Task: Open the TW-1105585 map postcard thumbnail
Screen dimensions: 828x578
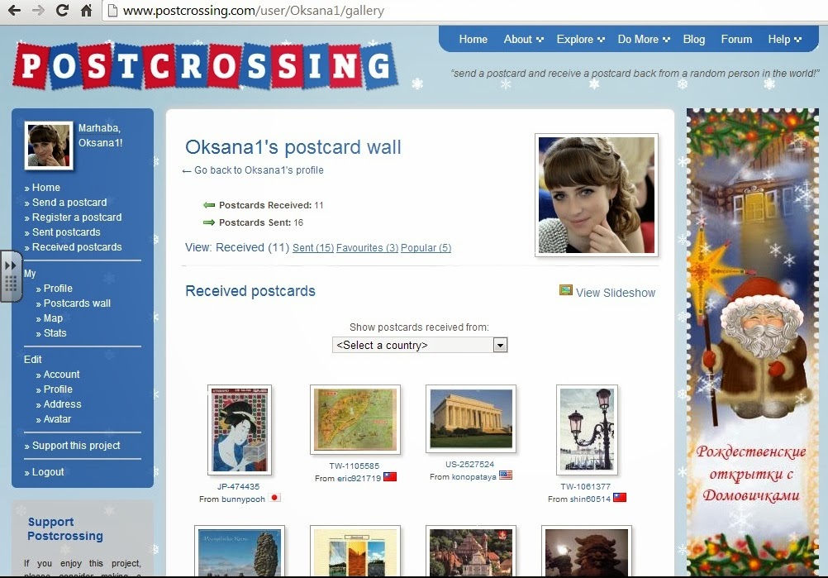Action: coord(355,419)
